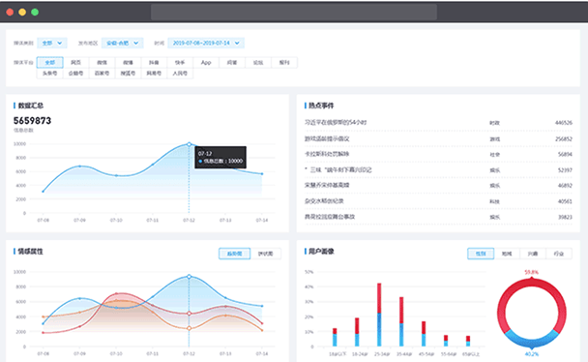Image resolution: width=588 pixels, height=362 pixels.
Task: Select the 百家号 platform filter
Action: coord(102,74)
